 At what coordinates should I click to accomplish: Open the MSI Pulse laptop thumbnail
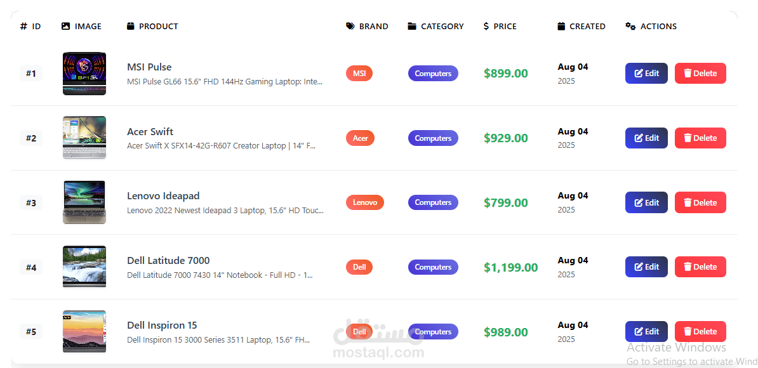click(x=84, y=74)
